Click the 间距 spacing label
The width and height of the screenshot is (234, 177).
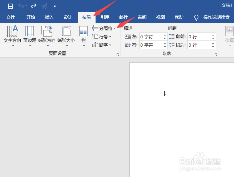coord(172,28)
